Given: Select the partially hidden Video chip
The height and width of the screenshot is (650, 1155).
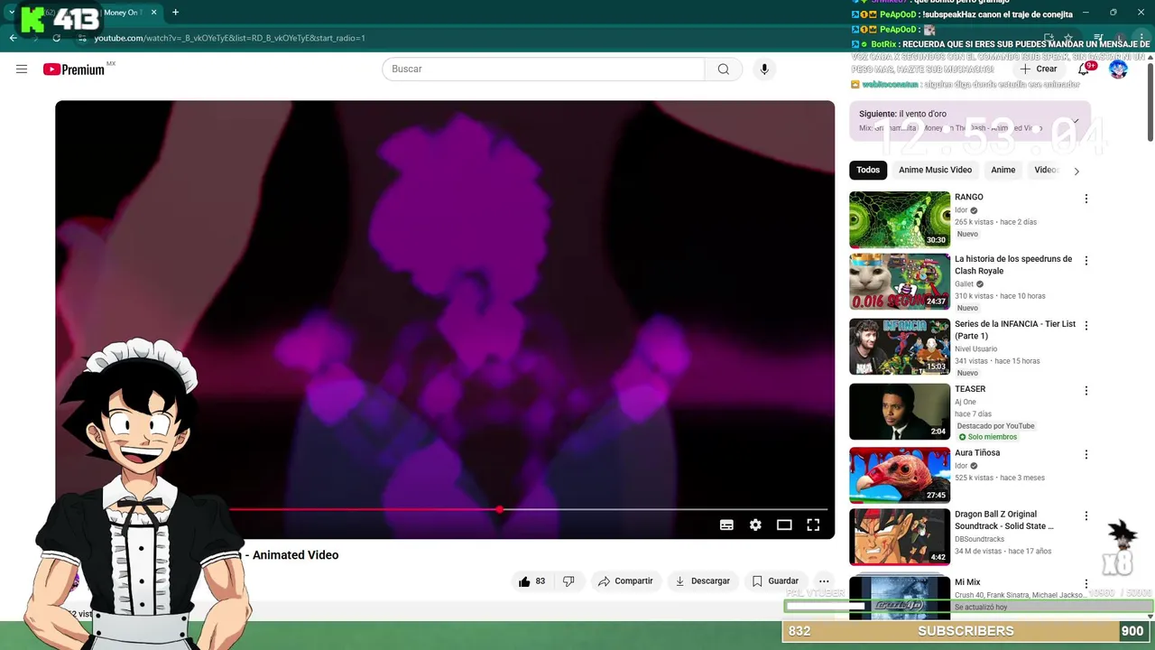Looking at the screenshot, I should pyautogui.click(x=1046, y=170).
